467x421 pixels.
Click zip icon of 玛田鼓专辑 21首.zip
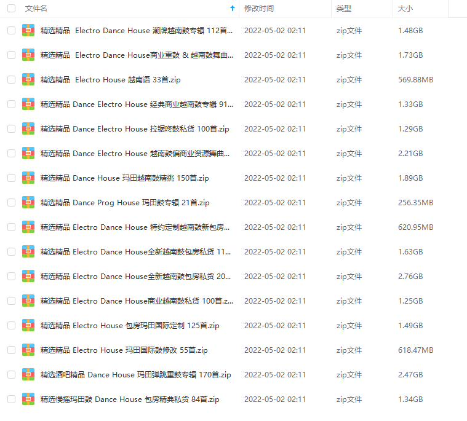(x=28, y=202)
